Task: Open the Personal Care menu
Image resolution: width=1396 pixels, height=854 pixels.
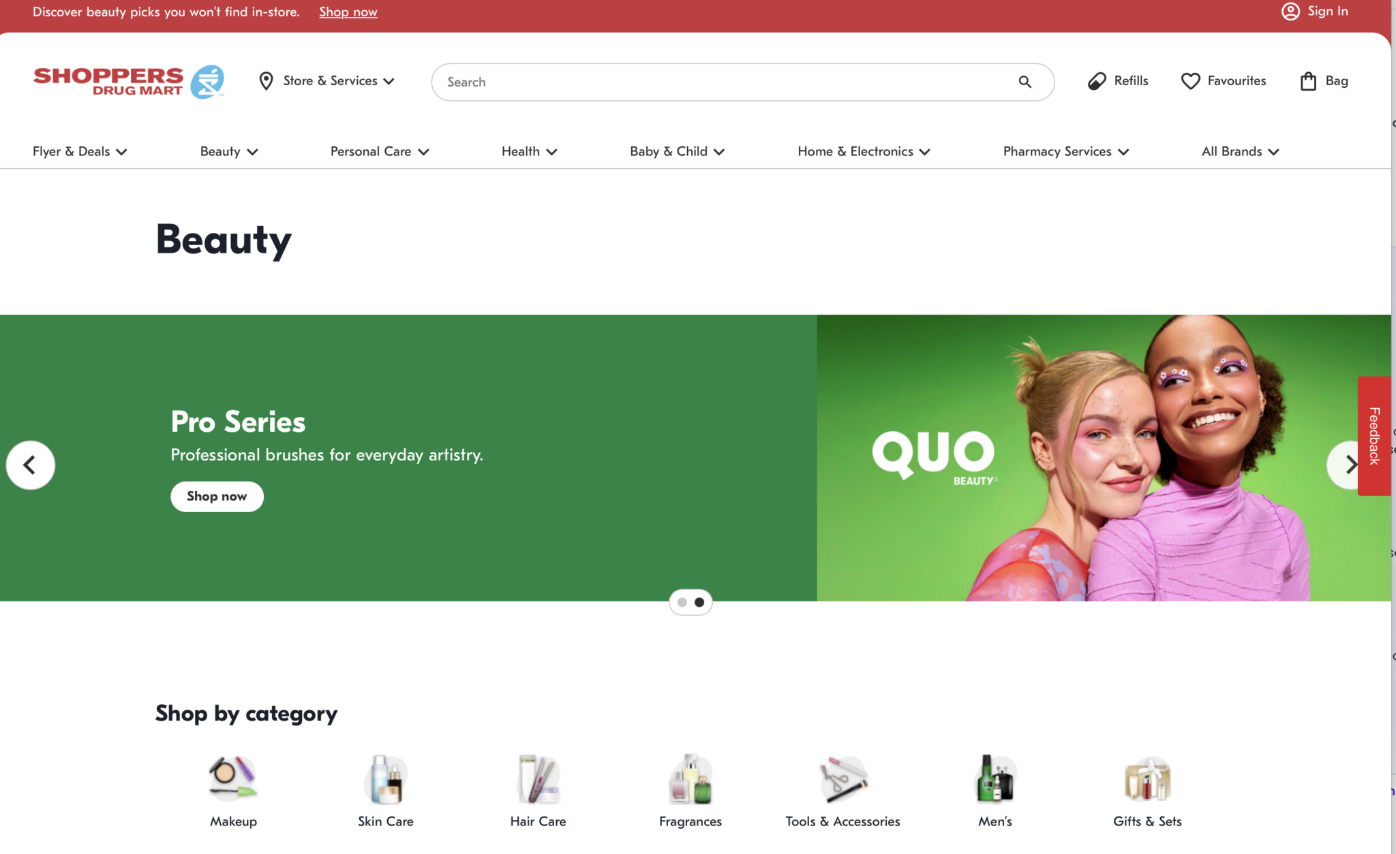Action: (380, 151)
